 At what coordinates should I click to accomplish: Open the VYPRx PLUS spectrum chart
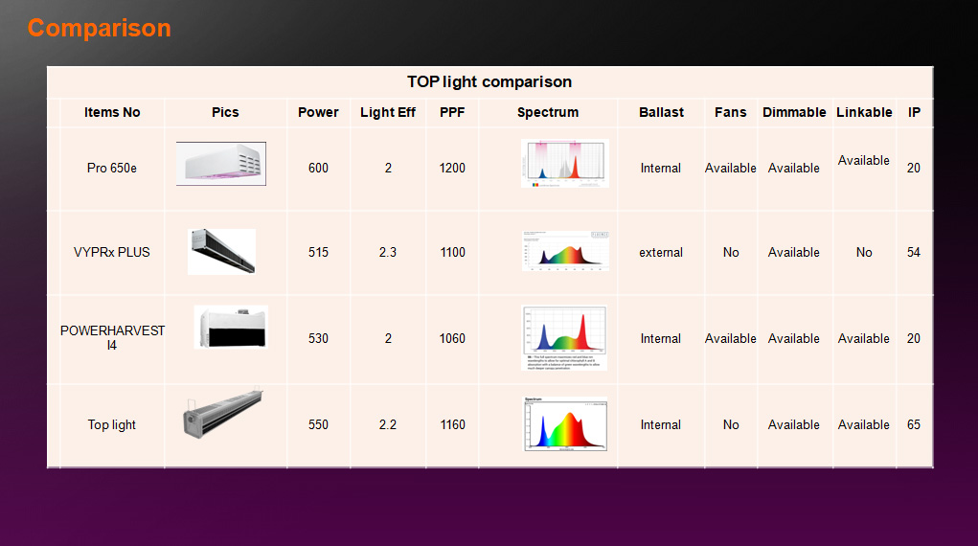coord(565,251)
